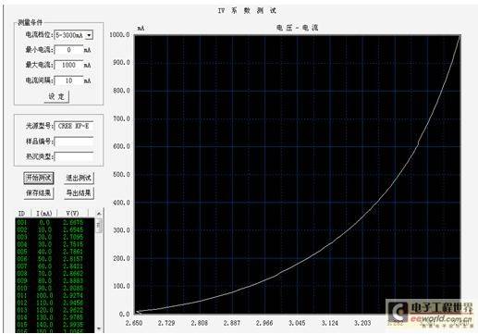Image resolution: width=478 pixels, height=334 pixels.
Task: Click the 最大电流 field showing 1000
Action: click(x=68, y=65)
